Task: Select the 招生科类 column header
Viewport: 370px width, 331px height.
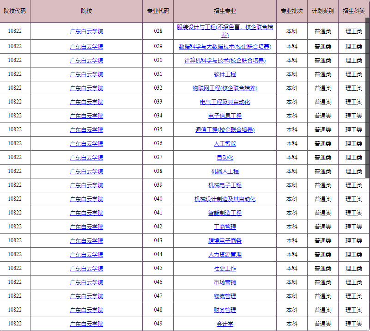Action: coord(353,11)
